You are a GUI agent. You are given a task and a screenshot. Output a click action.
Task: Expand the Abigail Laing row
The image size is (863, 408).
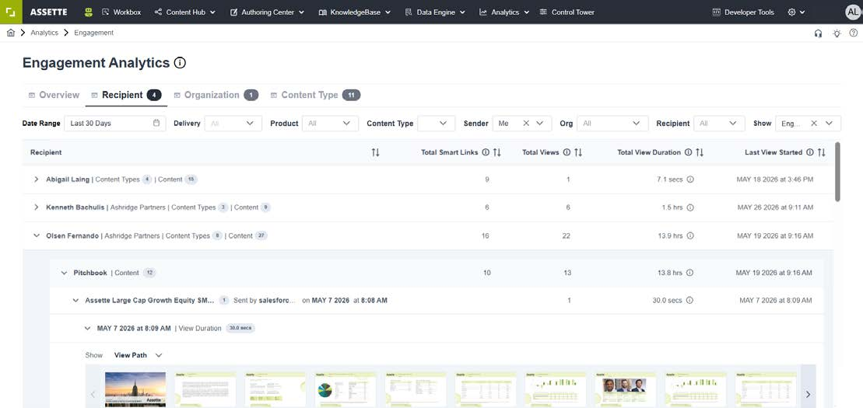pos(37,180)
